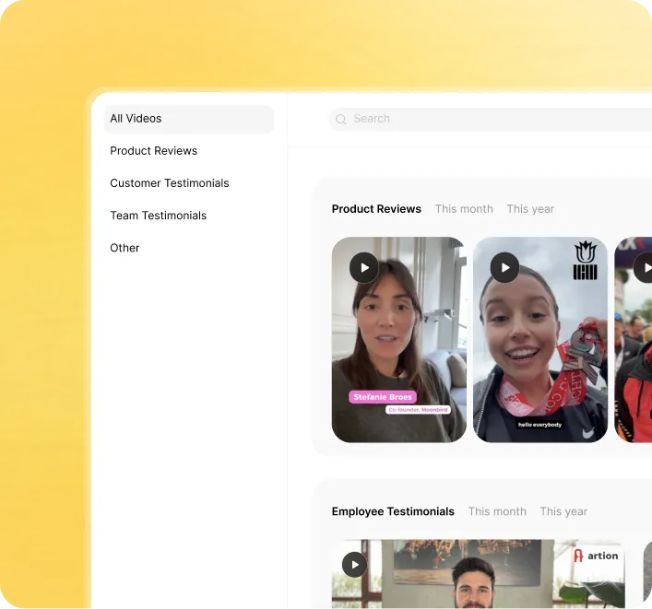Click the tulip logo on medal video
Screen dimensions: 652x609
[585, 261]
